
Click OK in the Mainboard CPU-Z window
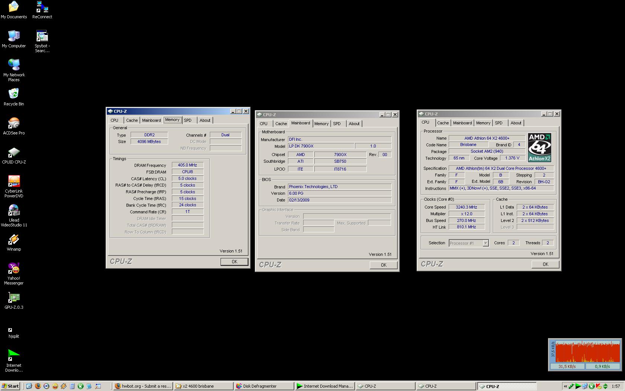point(384,265)
